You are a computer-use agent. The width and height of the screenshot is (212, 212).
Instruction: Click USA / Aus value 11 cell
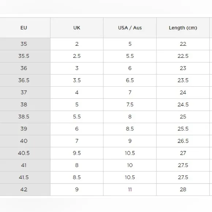pos(130,189)
